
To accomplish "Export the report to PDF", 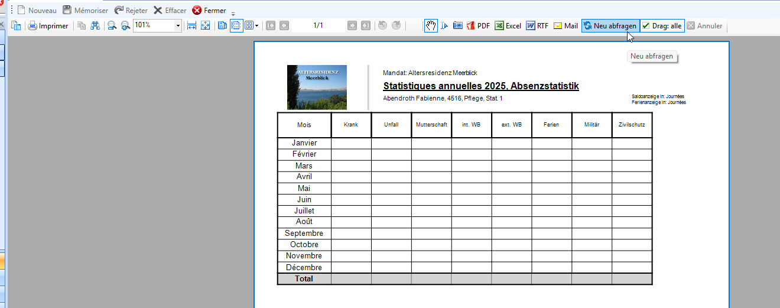I will click(478, 26).
